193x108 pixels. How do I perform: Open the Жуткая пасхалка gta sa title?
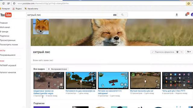pos(142,91)
